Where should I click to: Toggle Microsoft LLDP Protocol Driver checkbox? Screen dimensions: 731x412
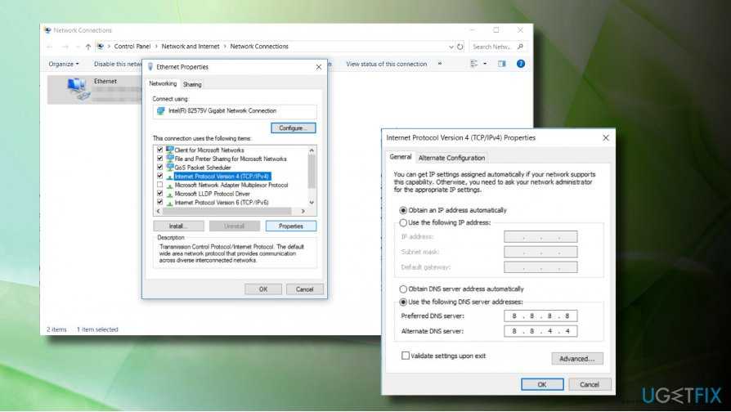(160, 194)
